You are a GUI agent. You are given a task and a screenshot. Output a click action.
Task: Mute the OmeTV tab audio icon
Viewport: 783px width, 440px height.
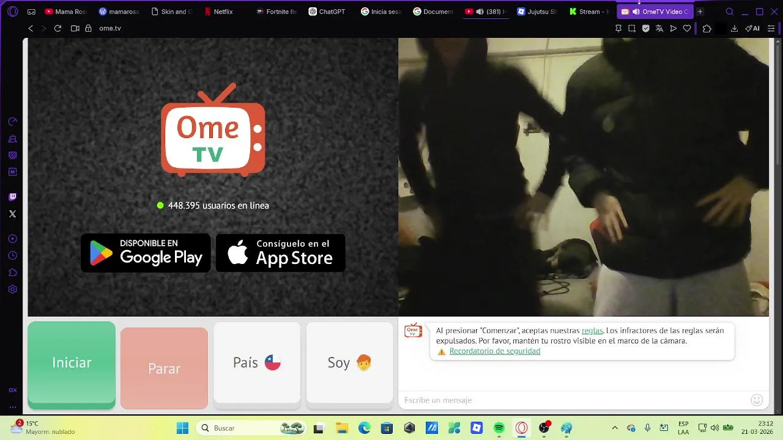coord(636,12)
